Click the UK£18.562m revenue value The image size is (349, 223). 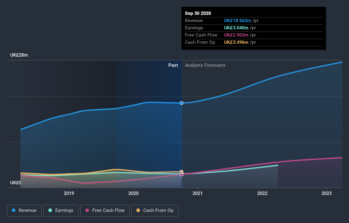tap(237, 20)
